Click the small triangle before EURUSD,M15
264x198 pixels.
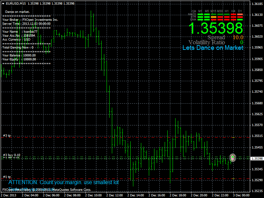tap(3, 4)
